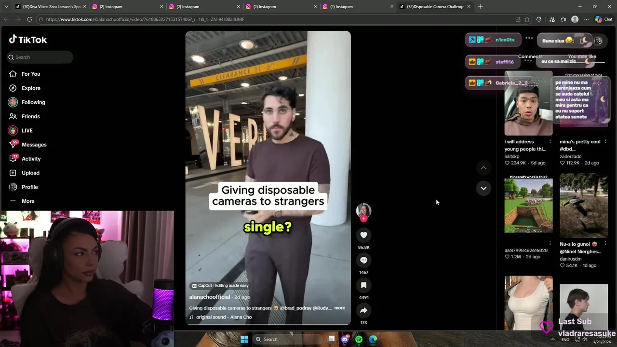This screenshot has height=347, width=617.
Task: Open the Minecraft what is this thumbnail
Action: click(x=528, y=206)
